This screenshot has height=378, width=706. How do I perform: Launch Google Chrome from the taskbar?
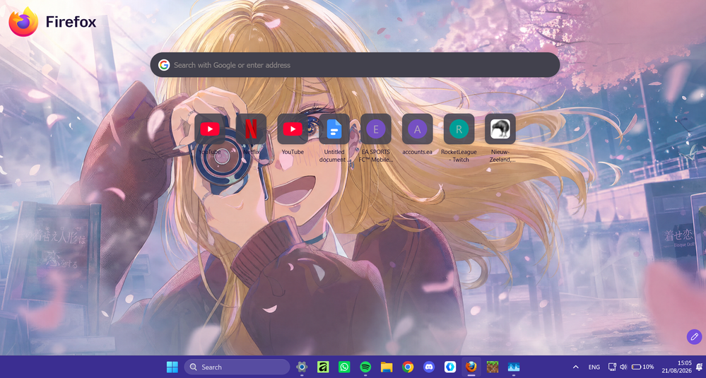point(408,367)
